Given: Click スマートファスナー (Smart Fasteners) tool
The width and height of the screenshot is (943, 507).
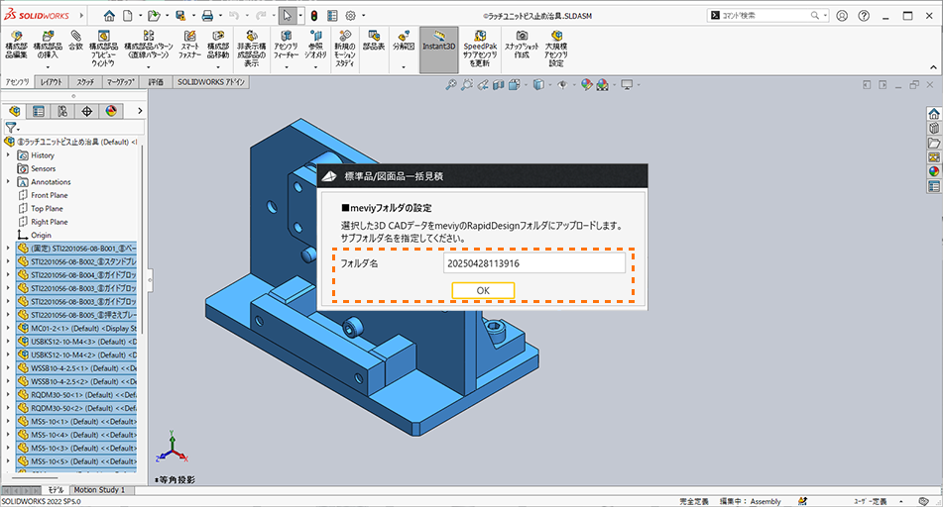Looking at the screenshot, I should point(189,45).
